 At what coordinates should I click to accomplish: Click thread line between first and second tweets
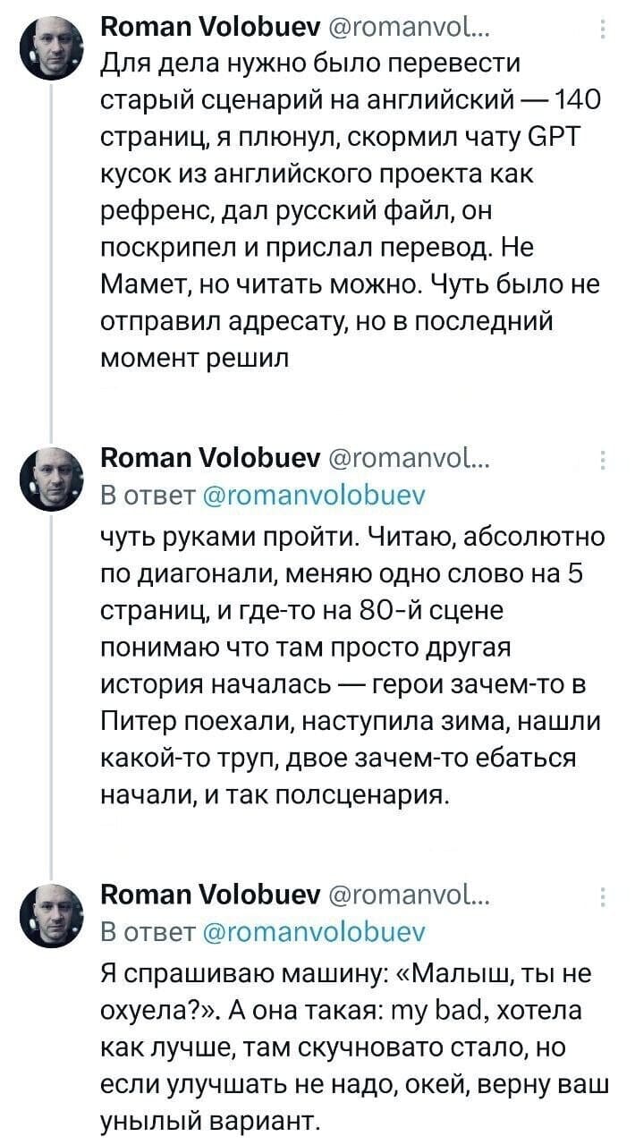(x=52, y=268)
